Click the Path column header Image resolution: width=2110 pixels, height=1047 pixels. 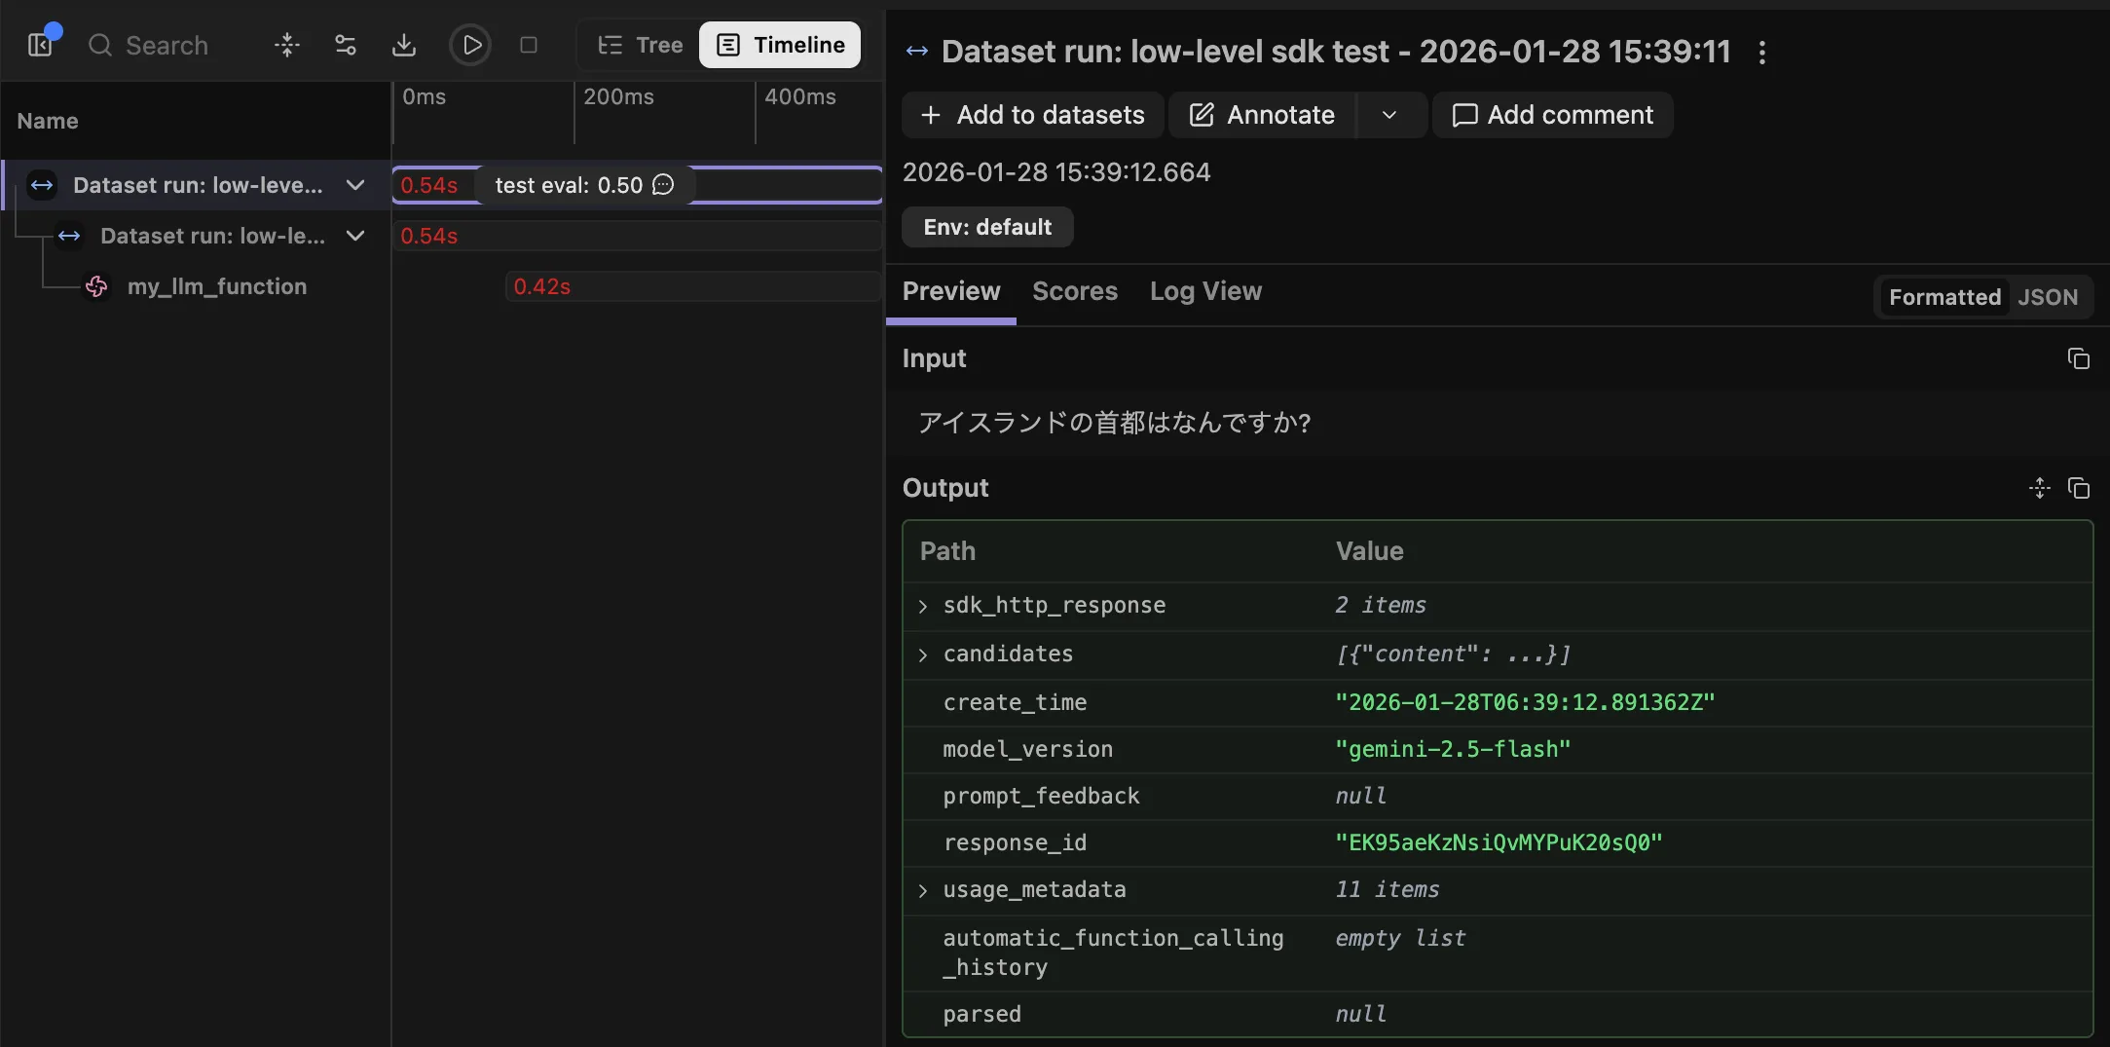coord(947,551)
